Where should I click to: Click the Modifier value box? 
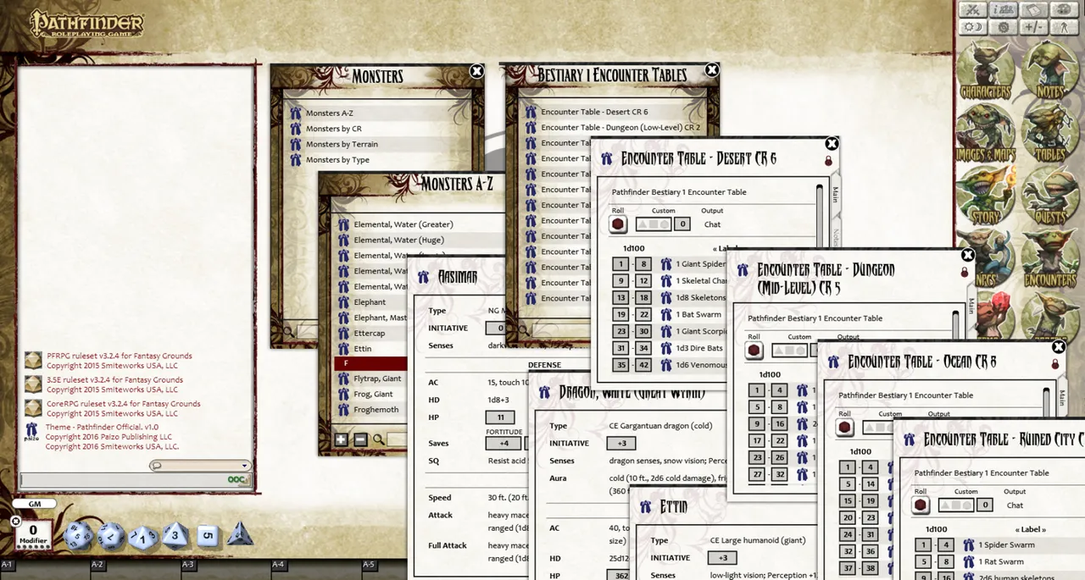tap(34, 534)
